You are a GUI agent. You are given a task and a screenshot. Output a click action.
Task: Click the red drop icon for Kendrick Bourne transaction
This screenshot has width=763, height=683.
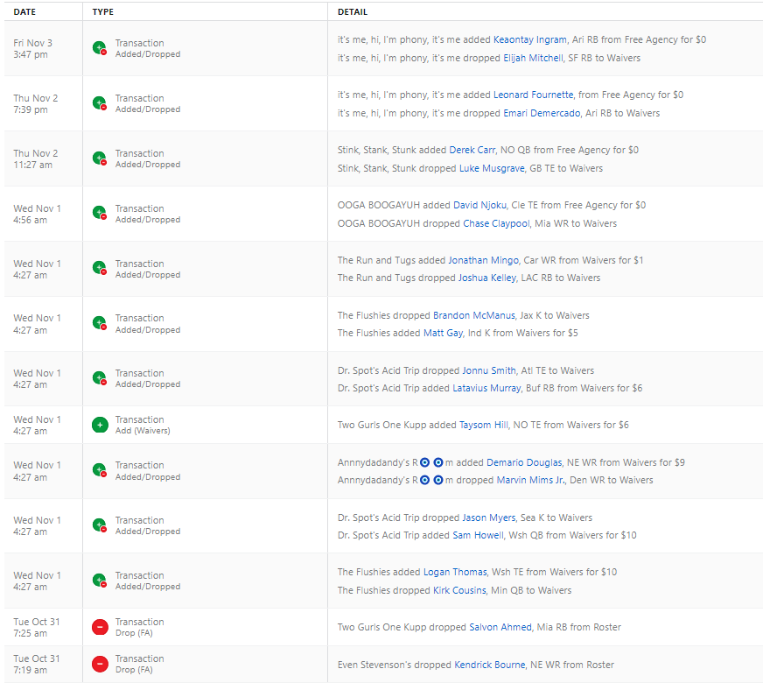tap(100, 664)
